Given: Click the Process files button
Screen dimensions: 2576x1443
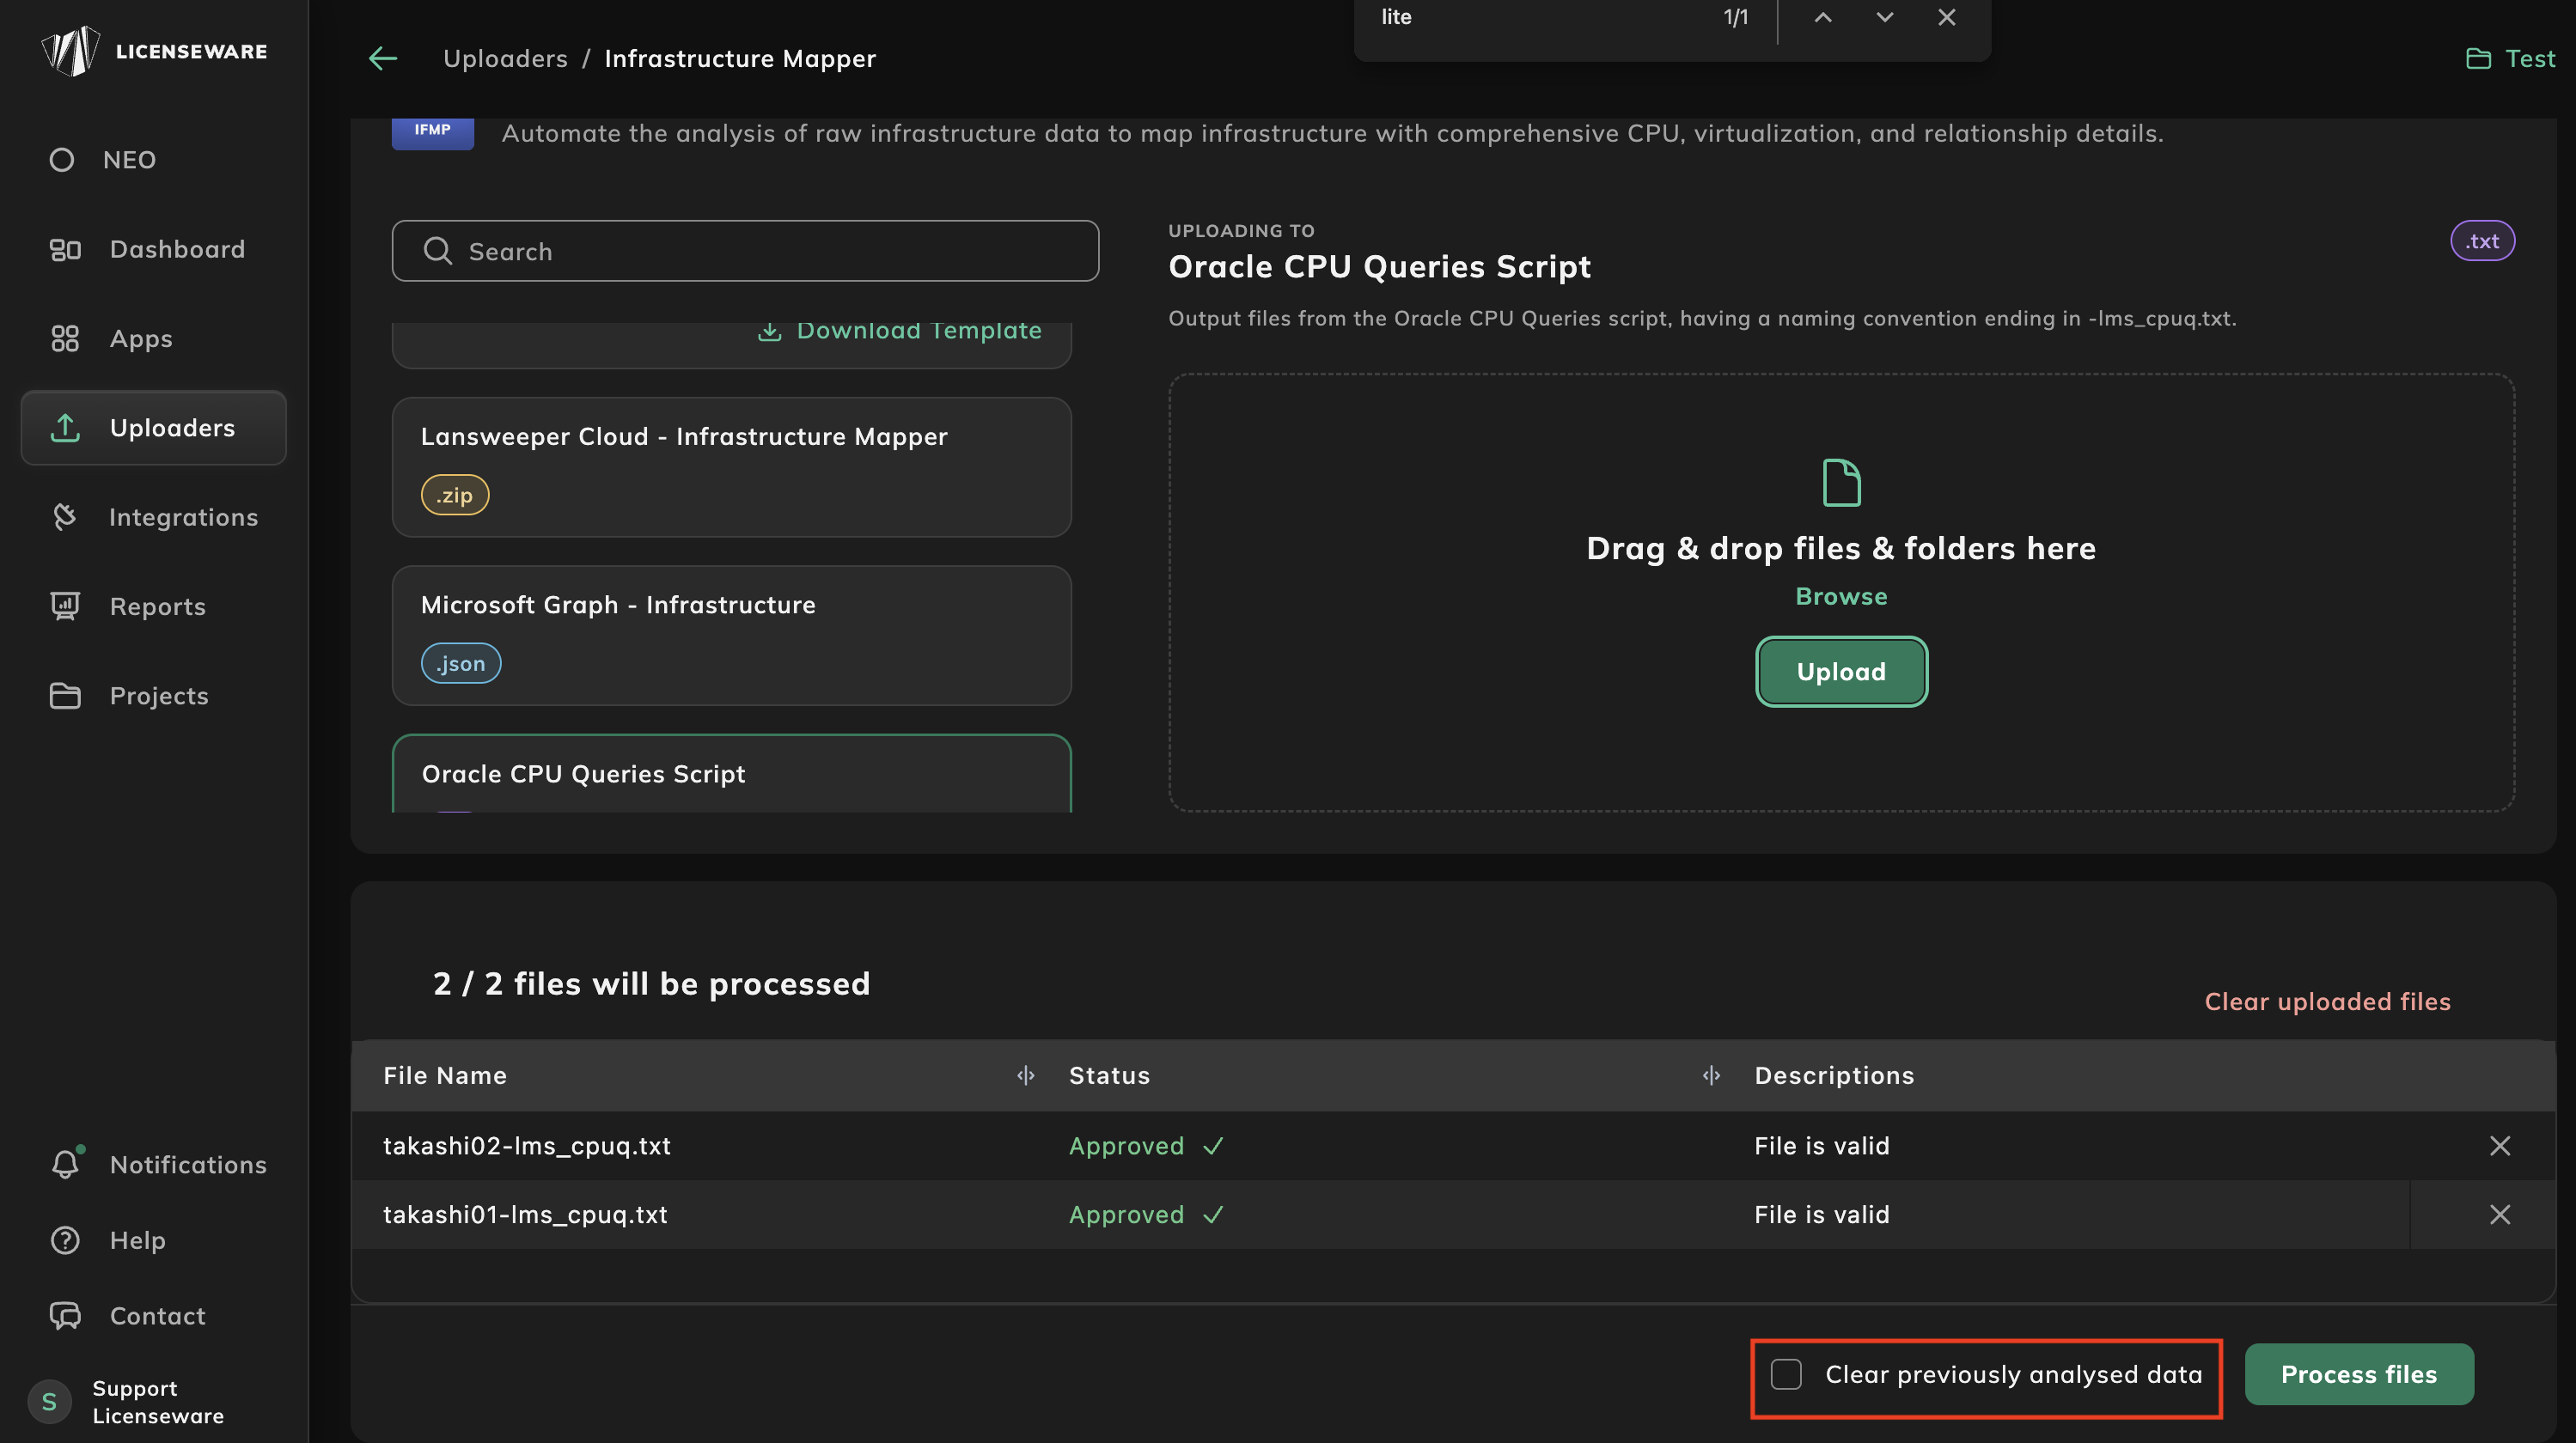Looking at the screenshot, I should point(2359,1374).
